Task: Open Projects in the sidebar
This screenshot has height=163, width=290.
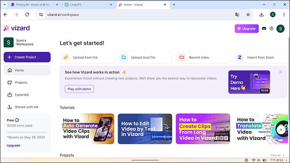Action: (27, 82)
